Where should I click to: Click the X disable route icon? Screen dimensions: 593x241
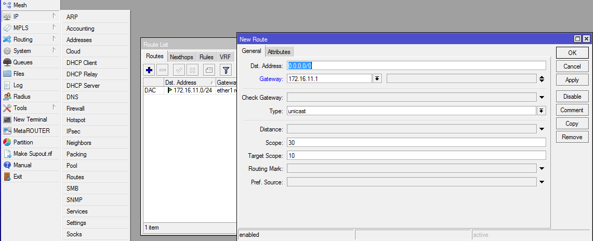pyautogui.click(x=193, y=70)
